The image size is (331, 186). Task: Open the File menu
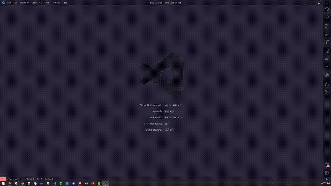point(9,3)
